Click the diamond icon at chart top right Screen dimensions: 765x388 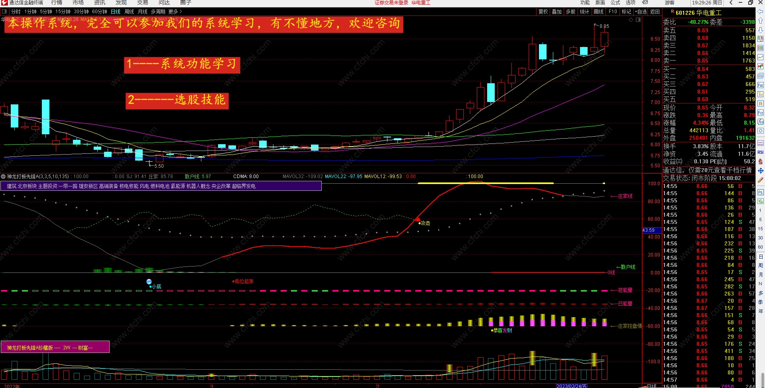[x=631, y=20]
